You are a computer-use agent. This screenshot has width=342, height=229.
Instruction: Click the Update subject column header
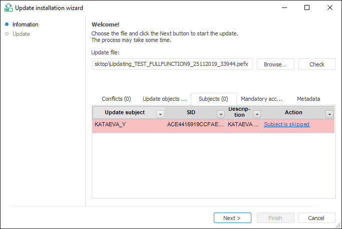coord(124,113)
